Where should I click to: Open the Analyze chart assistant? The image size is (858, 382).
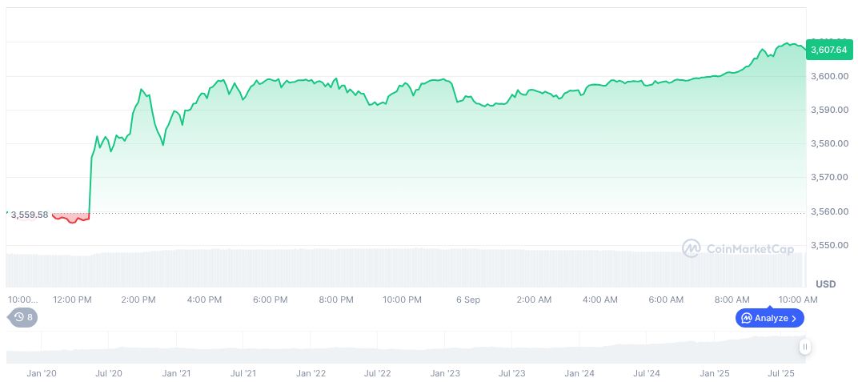click(x=770, y=318)
